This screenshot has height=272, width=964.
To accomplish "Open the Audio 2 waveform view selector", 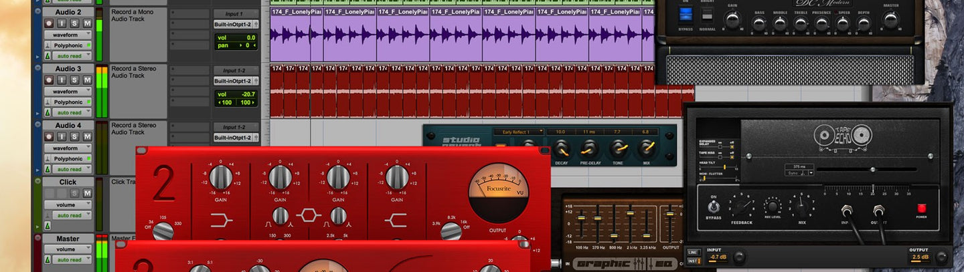I will pos(68,35).
